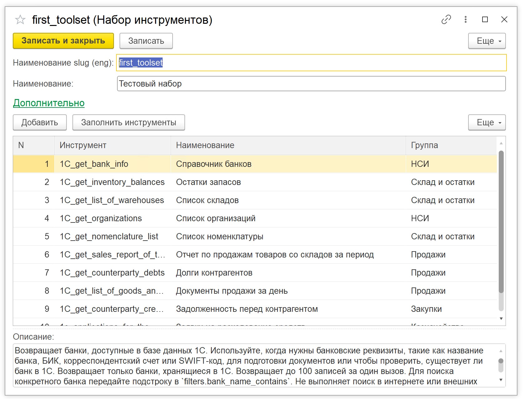The width and height of the screenshot is (524, 399).
Task: Open the three-dot options menu in title bar
Action: [x=465, y=19]
